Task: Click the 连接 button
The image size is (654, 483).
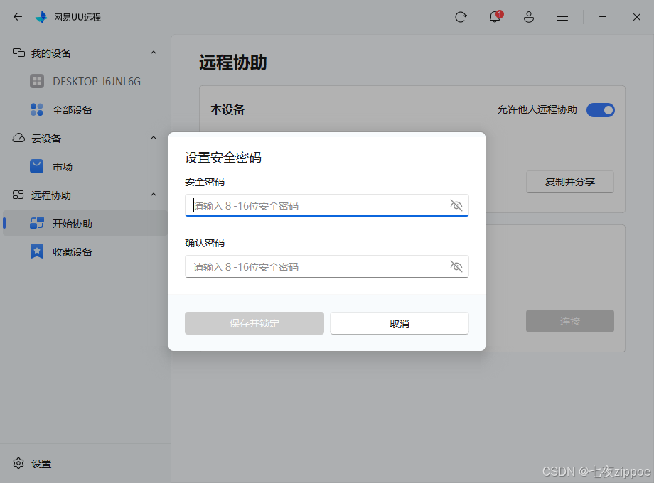Action: tap(569, 321)
